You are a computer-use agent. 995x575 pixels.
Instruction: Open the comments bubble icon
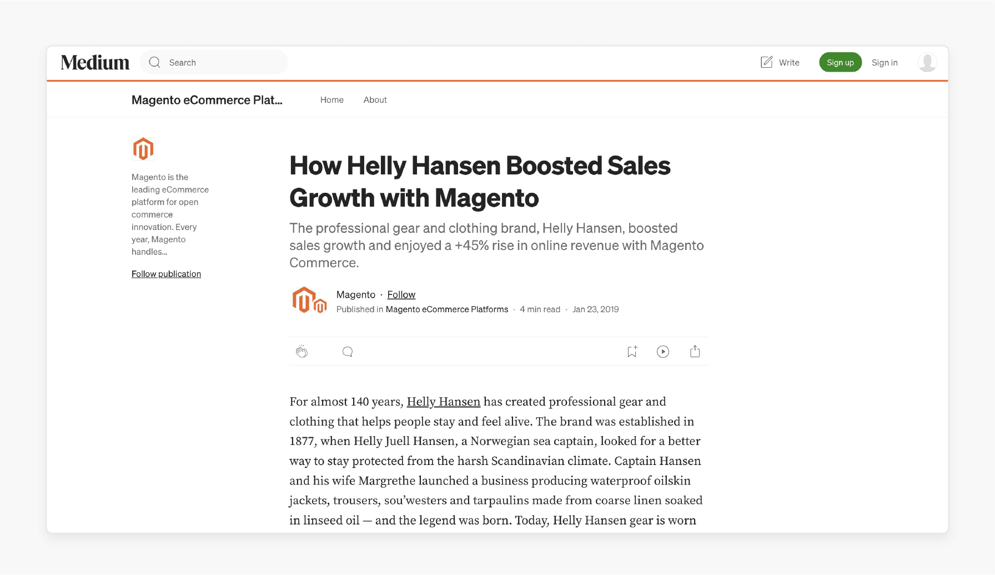348,352
